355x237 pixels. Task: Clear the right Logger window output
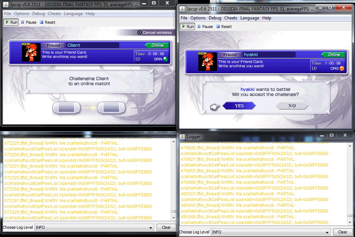pos(342,232)
